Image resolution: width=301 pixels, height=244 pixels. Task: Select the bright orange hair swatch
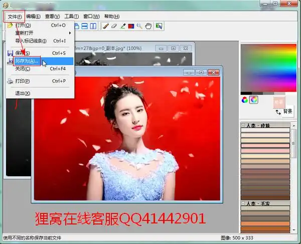point(265,223)
